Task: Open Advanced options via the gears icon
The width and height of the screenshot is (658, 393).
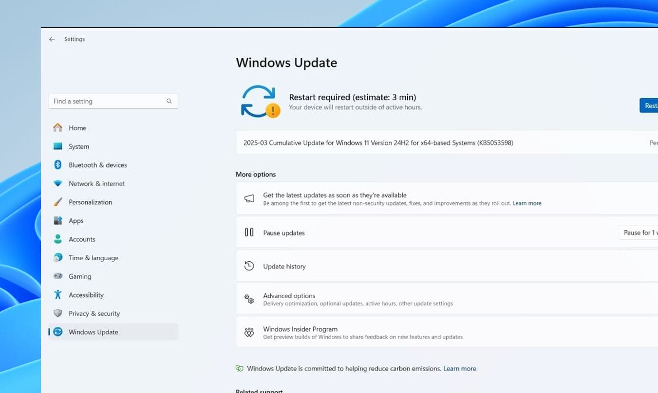Action: coord(249,299)
